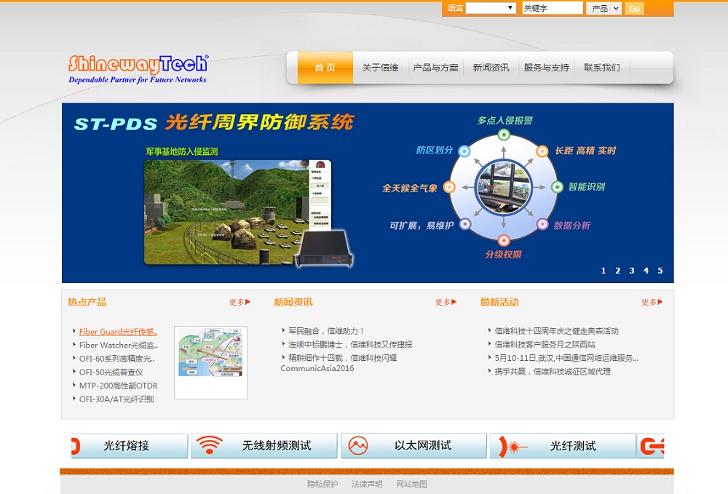Click the military base monitoring image
Viewport: 728px width, 494px height.
(238, 212)
